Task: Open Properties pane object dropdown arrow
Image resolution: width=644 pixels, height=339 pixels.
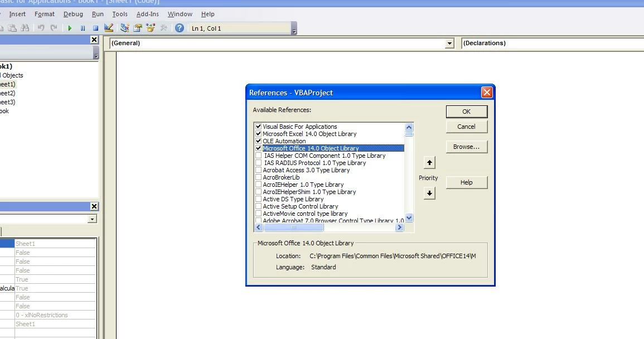Action: click(x=92, y=219)
